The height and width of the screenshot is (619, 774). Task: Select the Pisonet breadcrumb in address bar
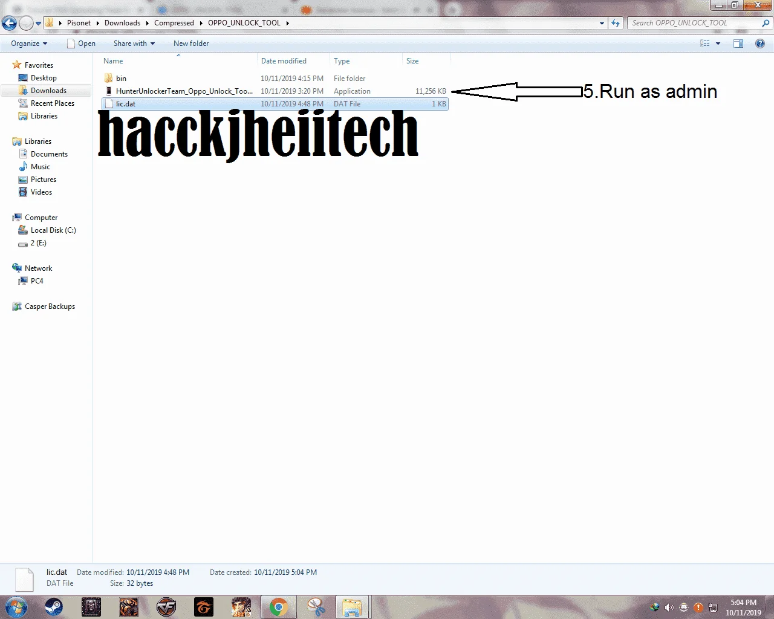click(79, 23)
